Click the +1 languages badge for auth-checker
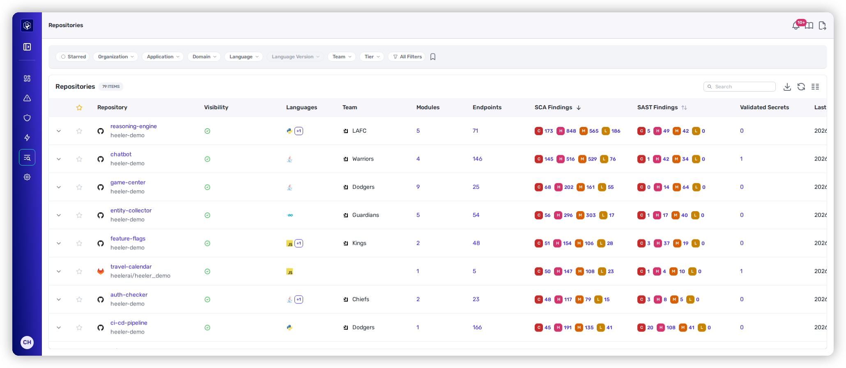This screenshot has width=846, height=368. click(x=299, y=299)
